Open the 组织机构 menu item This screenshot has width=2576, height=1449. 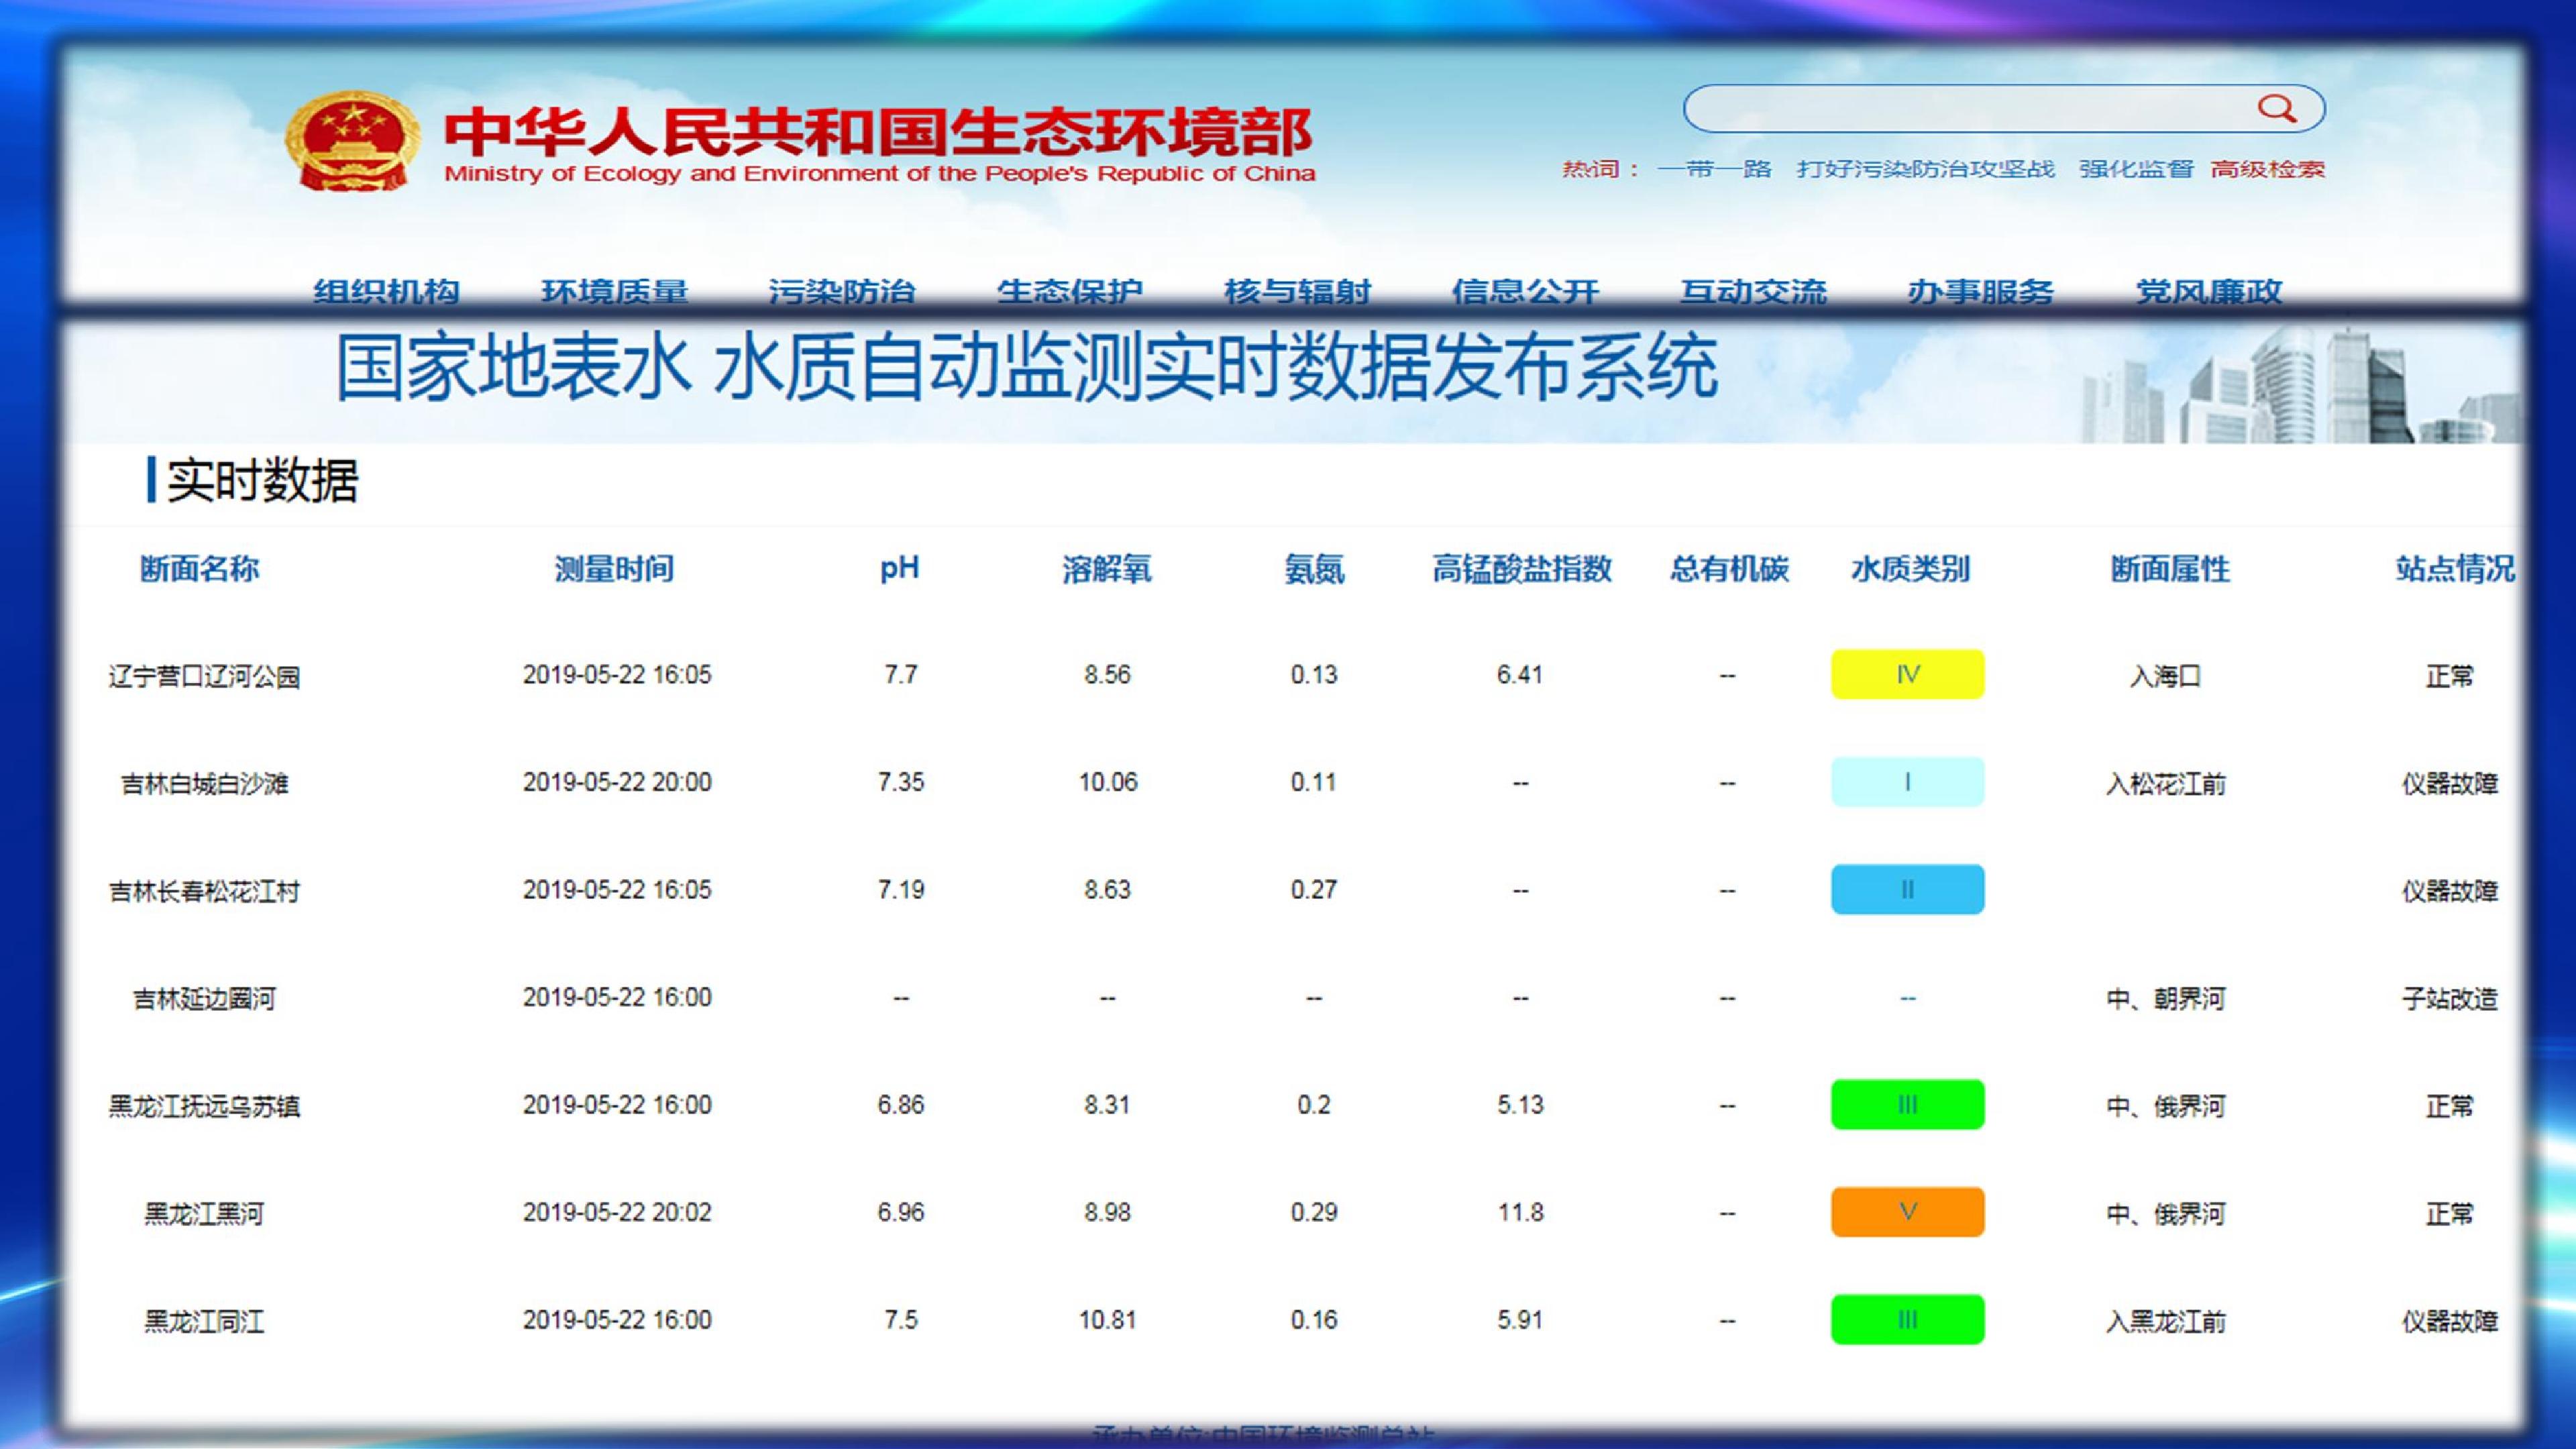(x=386, y=291)
